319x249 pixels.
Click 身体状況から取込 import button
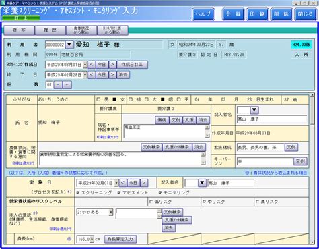[x=81, y=30]
